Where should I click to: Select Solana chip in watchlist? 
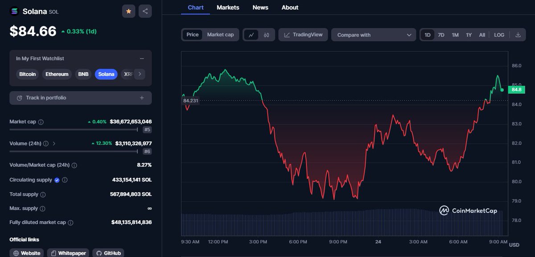pos(106,74)
